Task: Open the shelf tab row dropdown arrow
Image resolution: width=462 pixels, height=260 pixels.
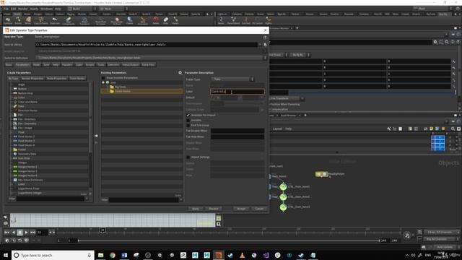Action: (212, 14)
